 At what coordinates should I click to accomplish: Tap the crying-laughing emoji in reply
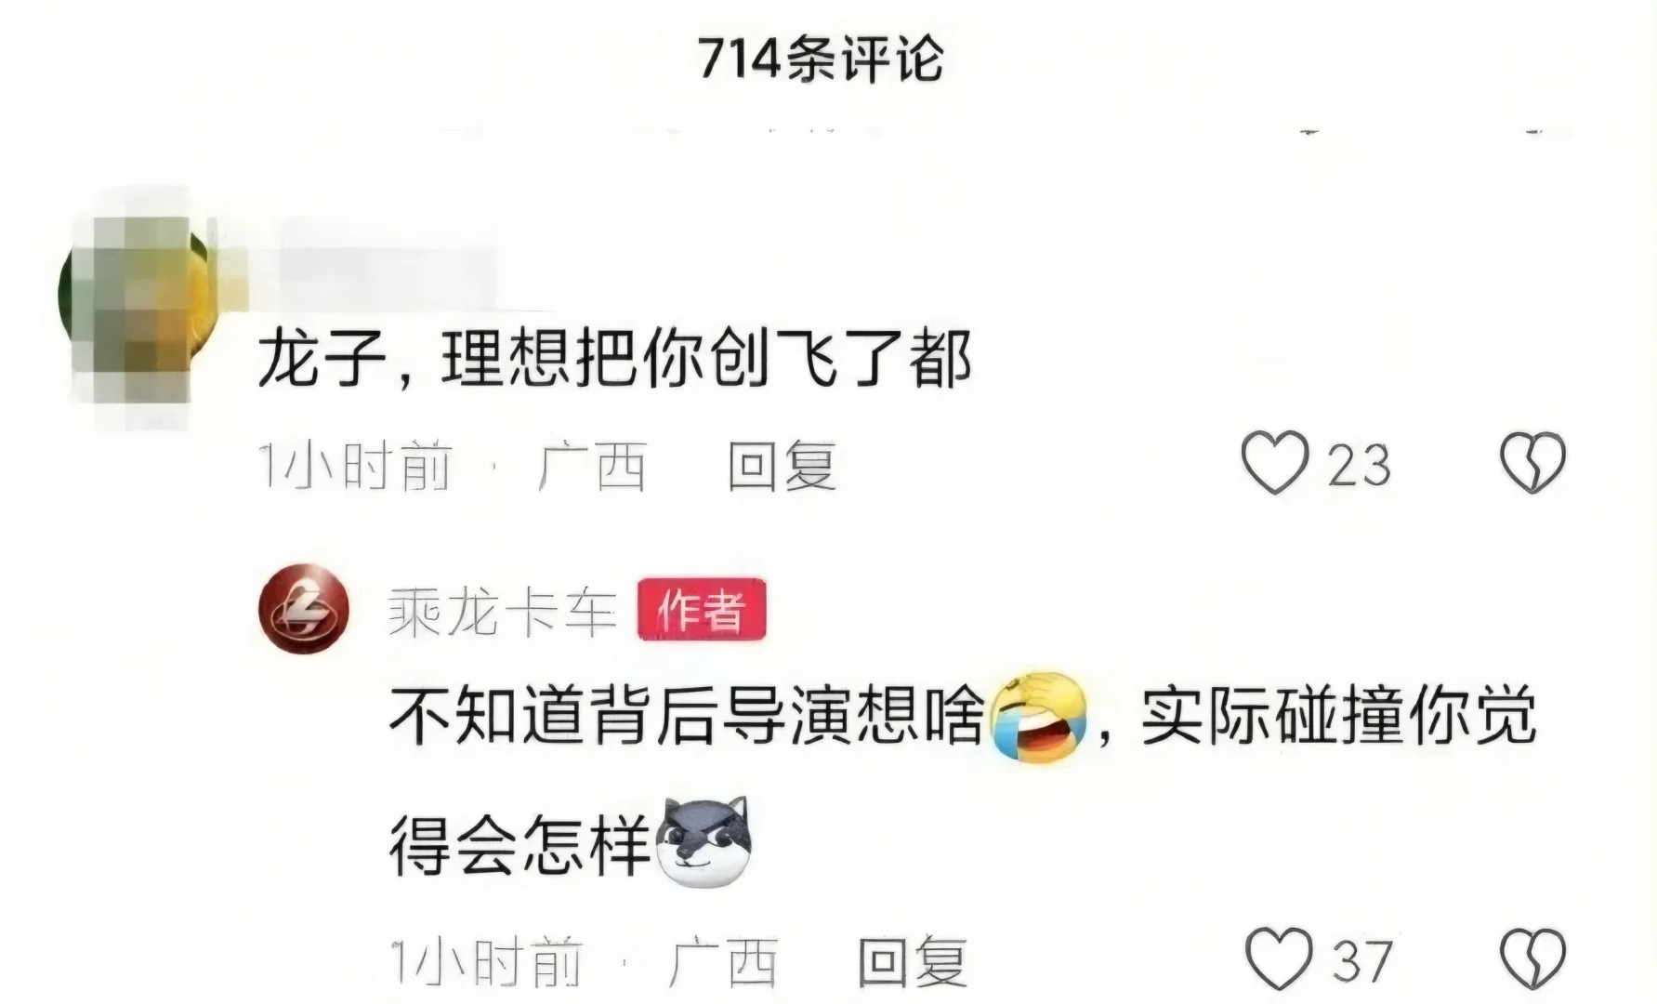(1039, 716)
